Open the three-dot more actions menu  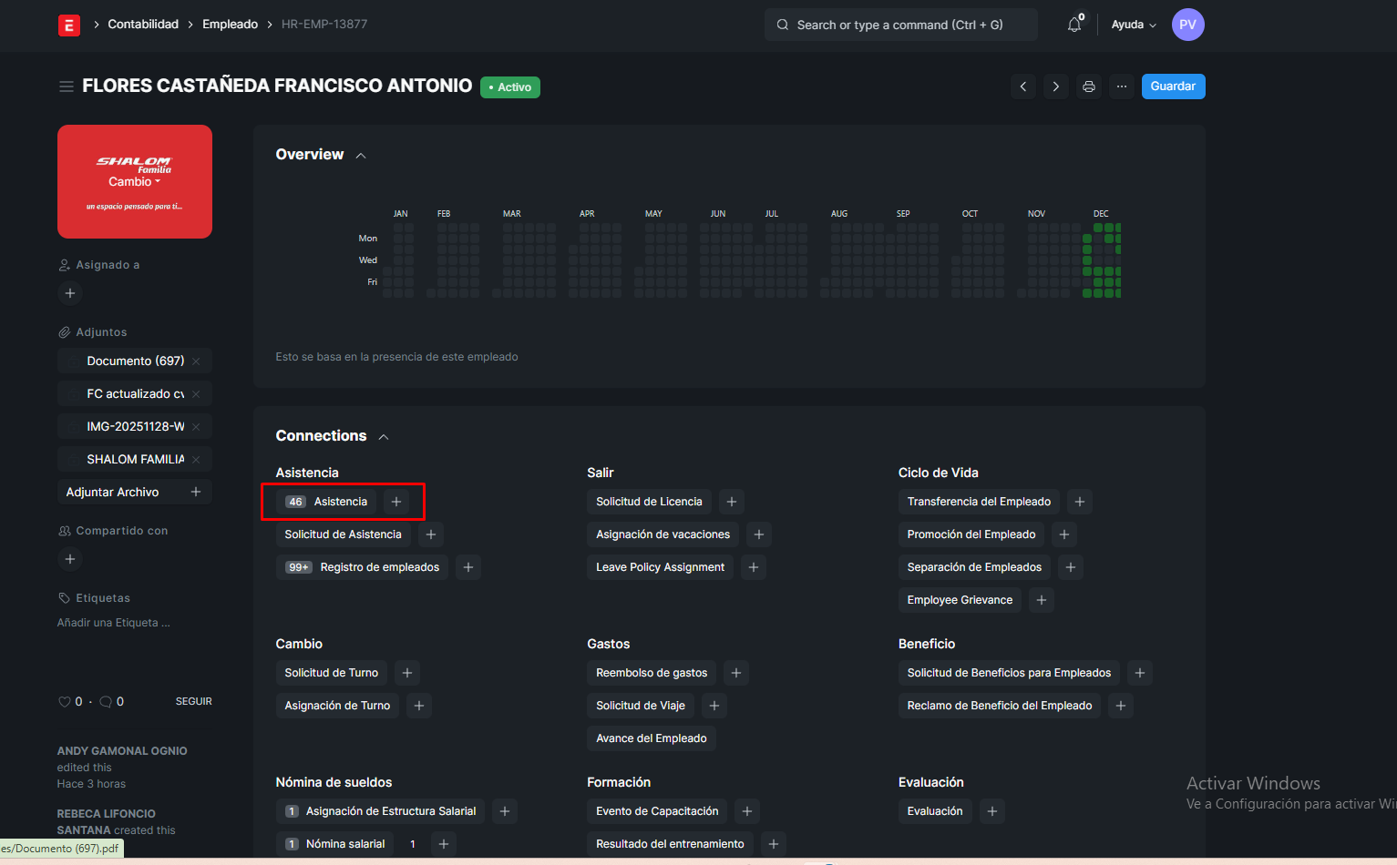1121,86
